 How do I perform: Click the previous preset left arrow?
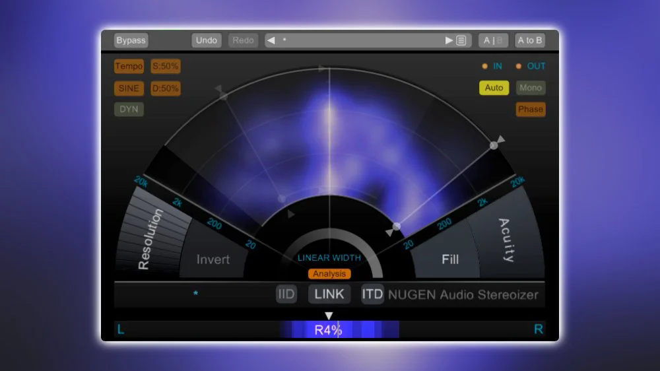pos(271,40)
